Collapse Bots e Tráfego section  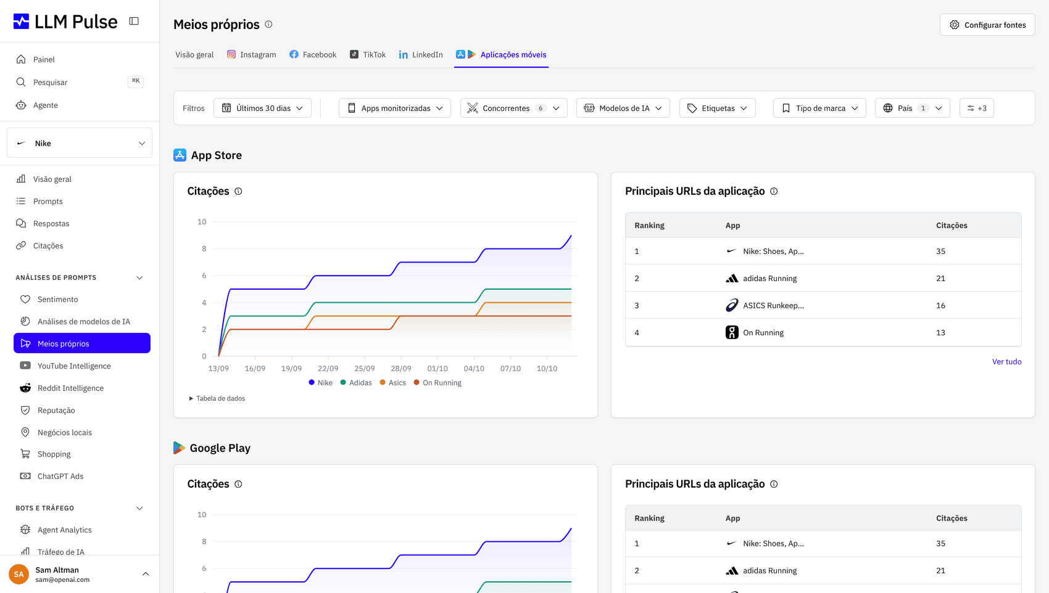139,508
